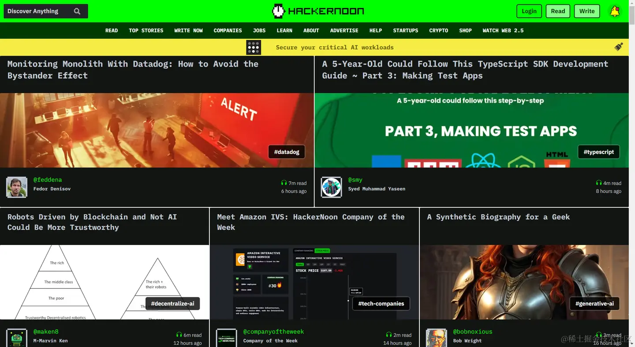The width and height of the screenshot is (635, 347).
Task: Click the #decentralize-ai tag
Action: click(x=172, y=304)
